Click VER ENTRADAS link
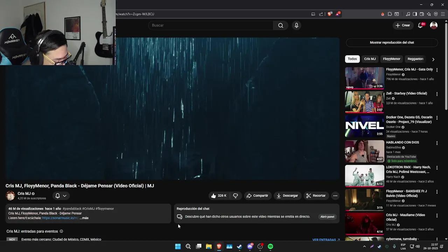The image size is (448, 252). point(326,240)
